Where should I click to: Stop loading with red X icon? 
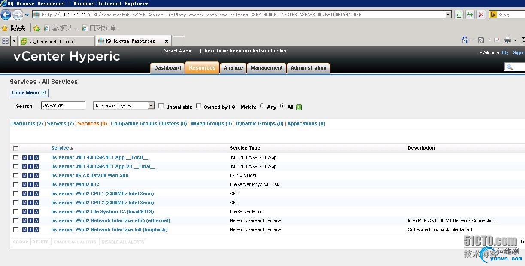click(481, 15)
